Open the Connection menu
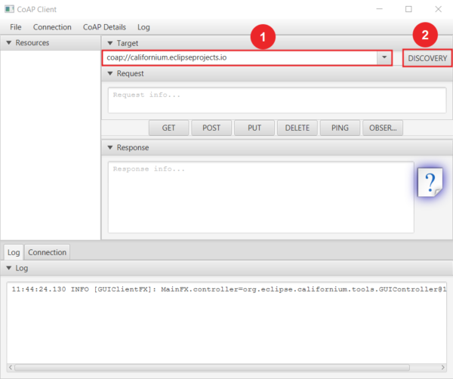The height and width of the screenshot is (379, 453). 52,27
